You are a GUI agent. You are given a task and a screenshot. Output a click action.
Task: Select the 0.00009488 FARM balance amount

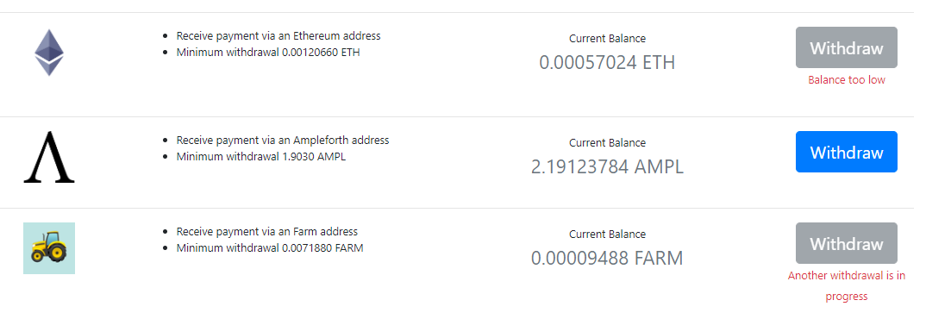pyautogui.click(x=607, y=259)
